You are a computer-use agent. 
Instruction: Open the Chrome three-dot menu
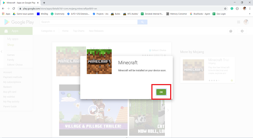[x=250, y=8]
